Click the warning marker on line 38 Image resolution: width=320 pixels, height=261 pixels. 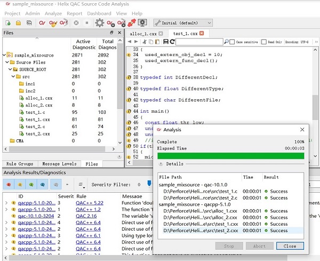pos(129,77)
